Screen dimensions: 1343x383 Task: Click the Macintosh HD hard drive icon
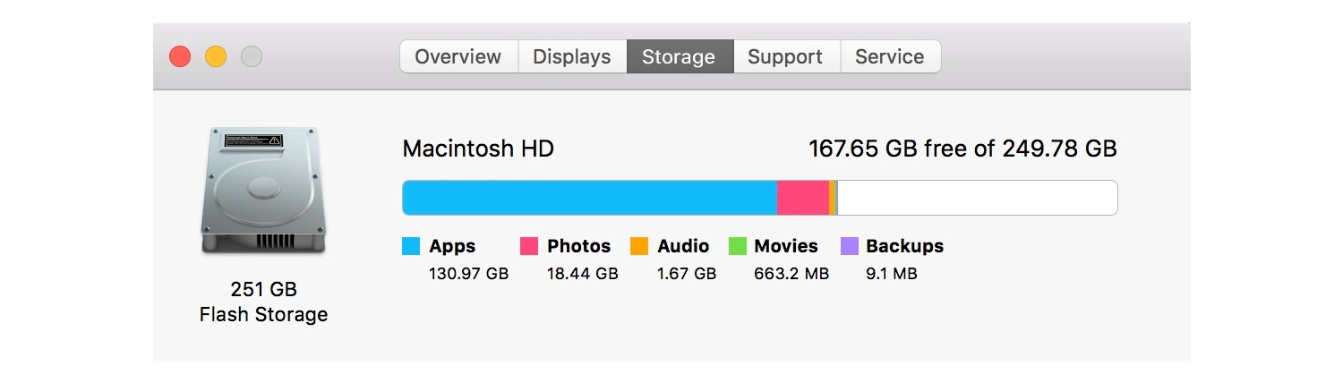click(x=262, y=191)
